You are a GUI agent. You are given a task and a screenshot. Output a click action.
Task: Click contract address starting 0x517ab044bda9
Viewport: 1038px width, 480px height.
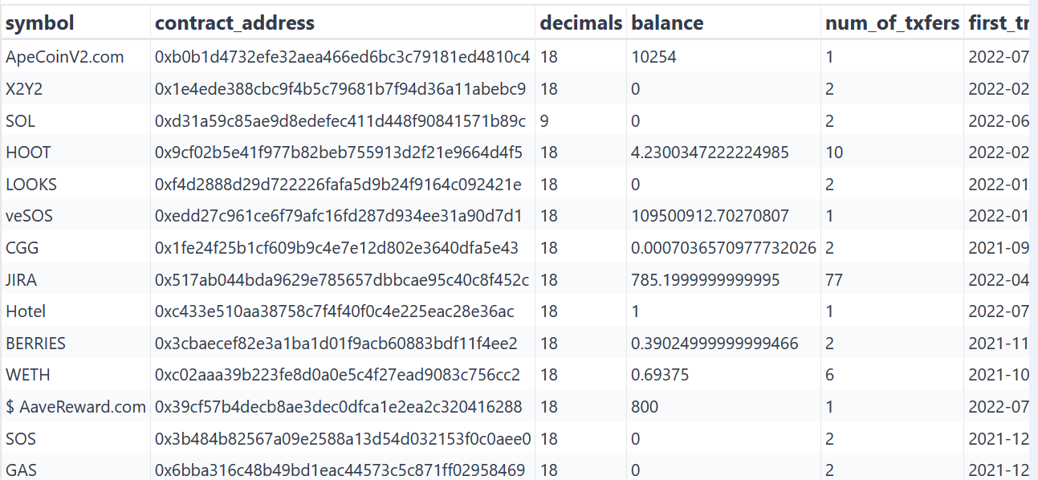click(342, 280)
